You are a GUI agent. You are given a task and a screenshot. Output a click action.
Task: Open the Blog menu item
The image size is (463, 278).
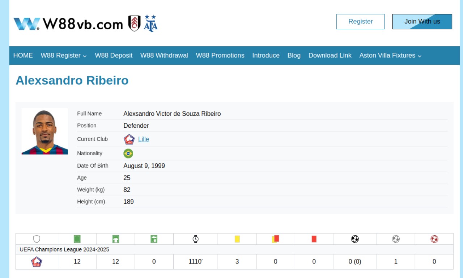coord(294,55)
